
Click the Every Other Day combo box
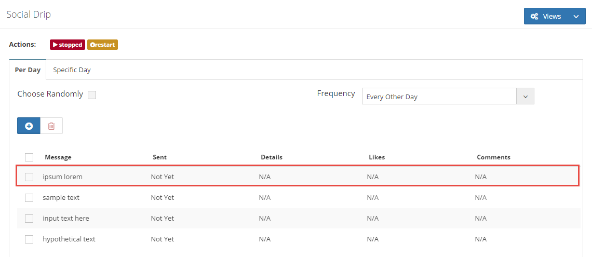point(439,97)
